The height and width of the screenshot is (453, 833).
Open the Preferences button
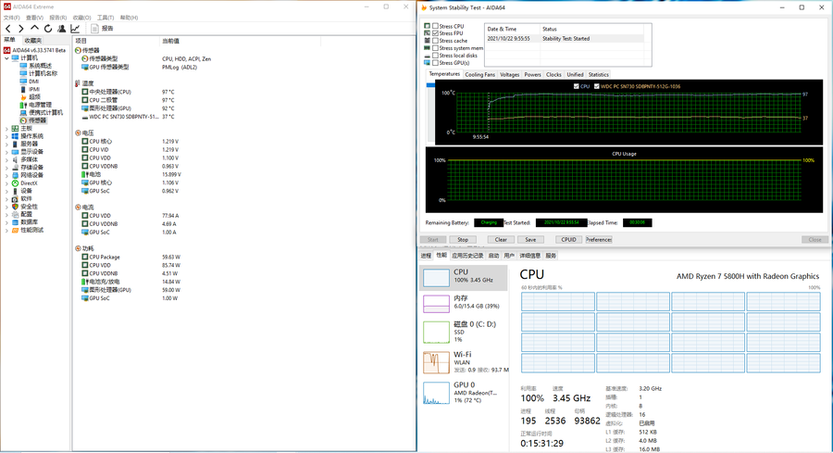tap(599, 240)
